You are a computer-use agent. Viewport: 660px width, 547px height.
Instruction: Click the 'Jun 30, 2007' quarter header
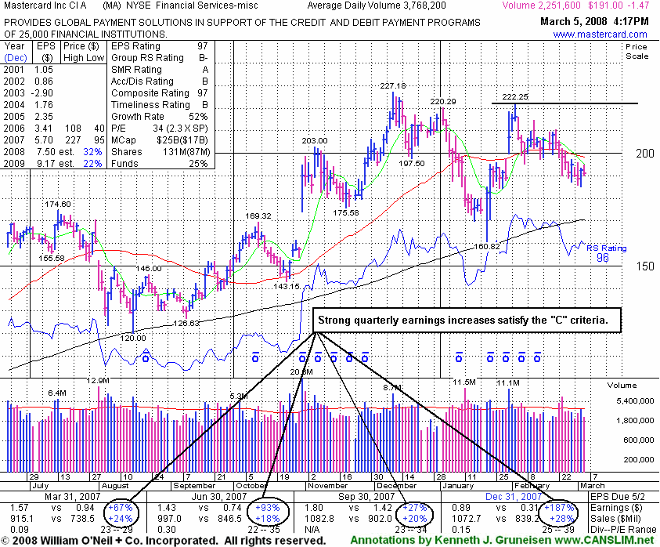(x=219, y=497)
